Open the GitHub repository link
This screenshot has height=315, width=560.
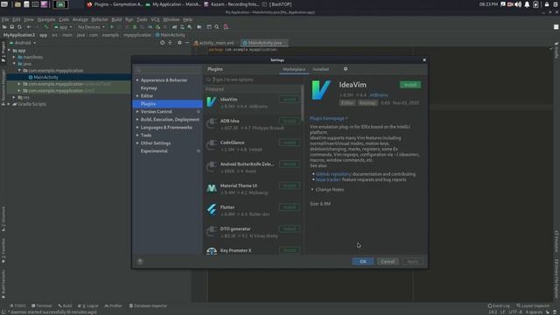click(x=333, y=174)
